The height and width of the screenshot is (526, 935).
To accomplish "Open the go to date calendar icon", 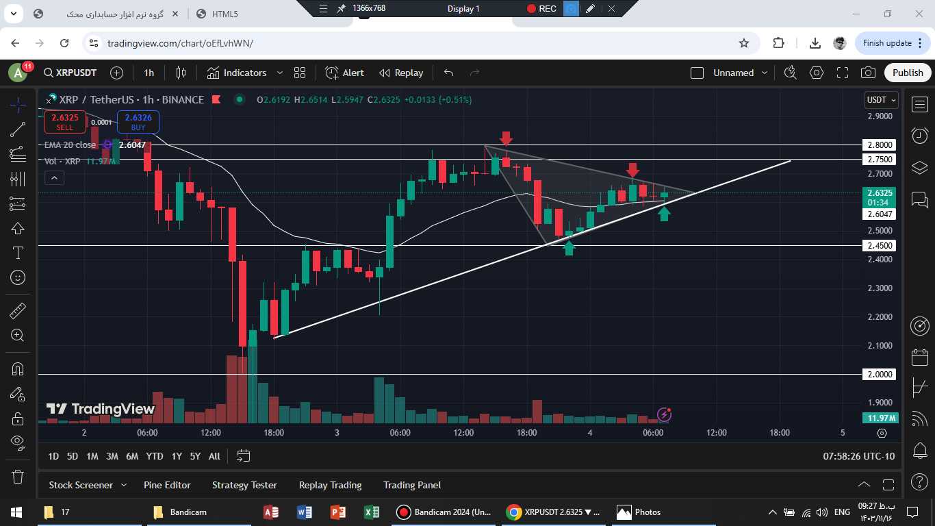I will pyautogui.click(x=244, y=456).
